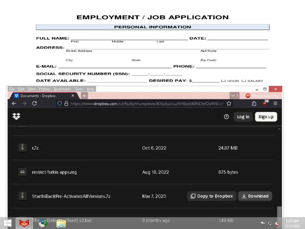The height and width of the screenshot is (229, 305).
Task: Click the FULL NAME line on form
Action: 129,38
